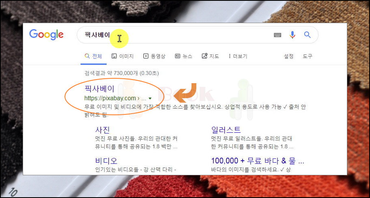Open 도구 search tools
This screenshot has width=370, height=198.
(x=308, y=56)
